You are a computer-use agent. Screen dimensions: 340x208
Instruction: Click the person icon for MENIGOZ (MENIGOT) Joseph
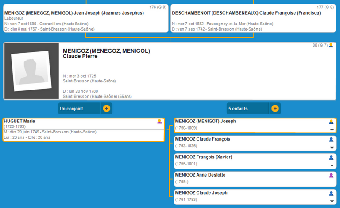point(331,121)
